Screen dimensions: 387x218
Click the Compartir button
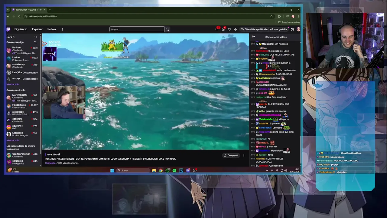coord(231,155)
